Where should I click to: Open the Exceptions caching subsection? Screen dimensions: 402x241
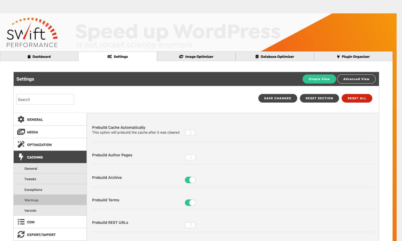tap(50, 190)
